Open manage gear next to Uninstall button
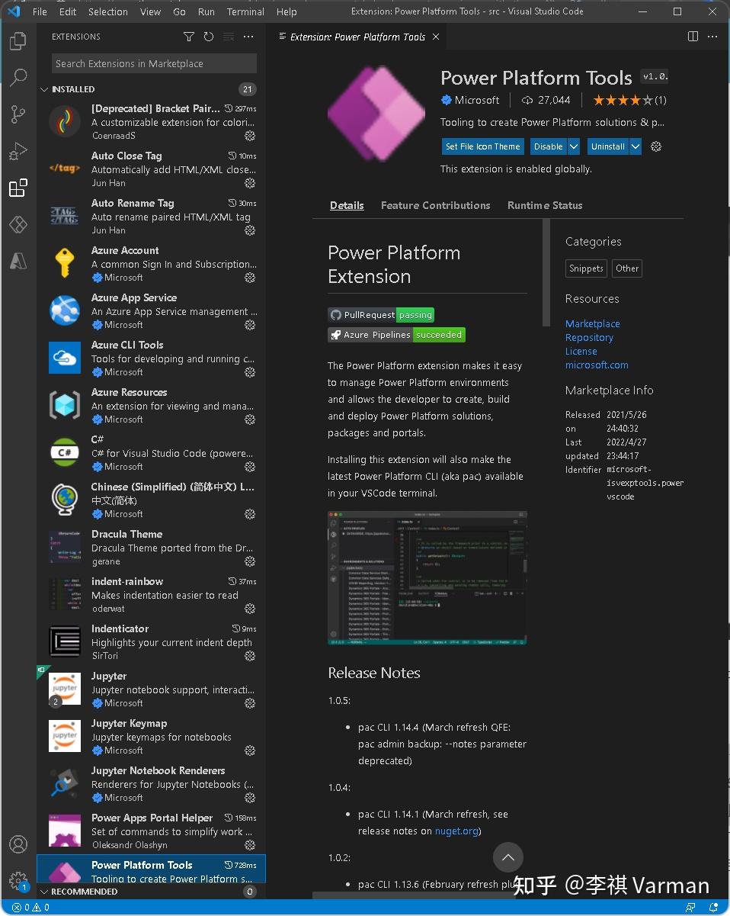This screenshot has height=916, width=730. coord(656,146)
